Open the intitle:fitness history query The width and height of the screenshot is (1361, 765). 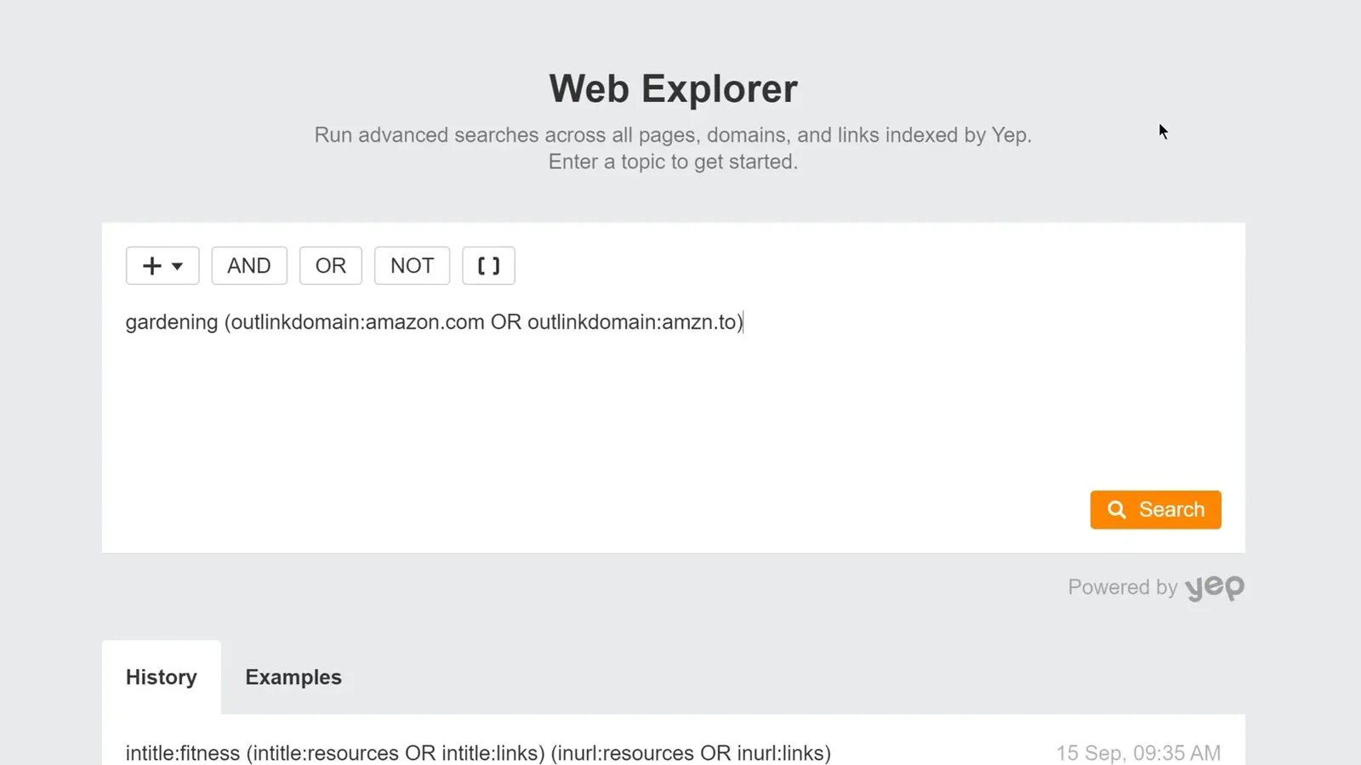(478, 753)
